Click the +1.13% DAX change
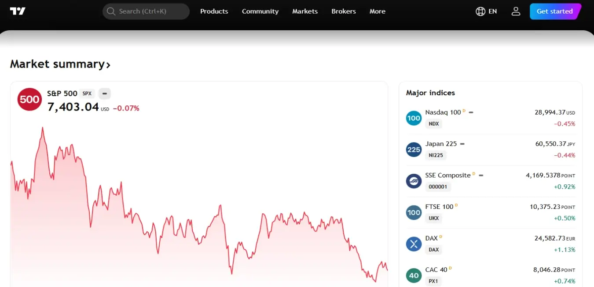The height and width of the screenshot is (287, 594). click(x=565, y=250)
